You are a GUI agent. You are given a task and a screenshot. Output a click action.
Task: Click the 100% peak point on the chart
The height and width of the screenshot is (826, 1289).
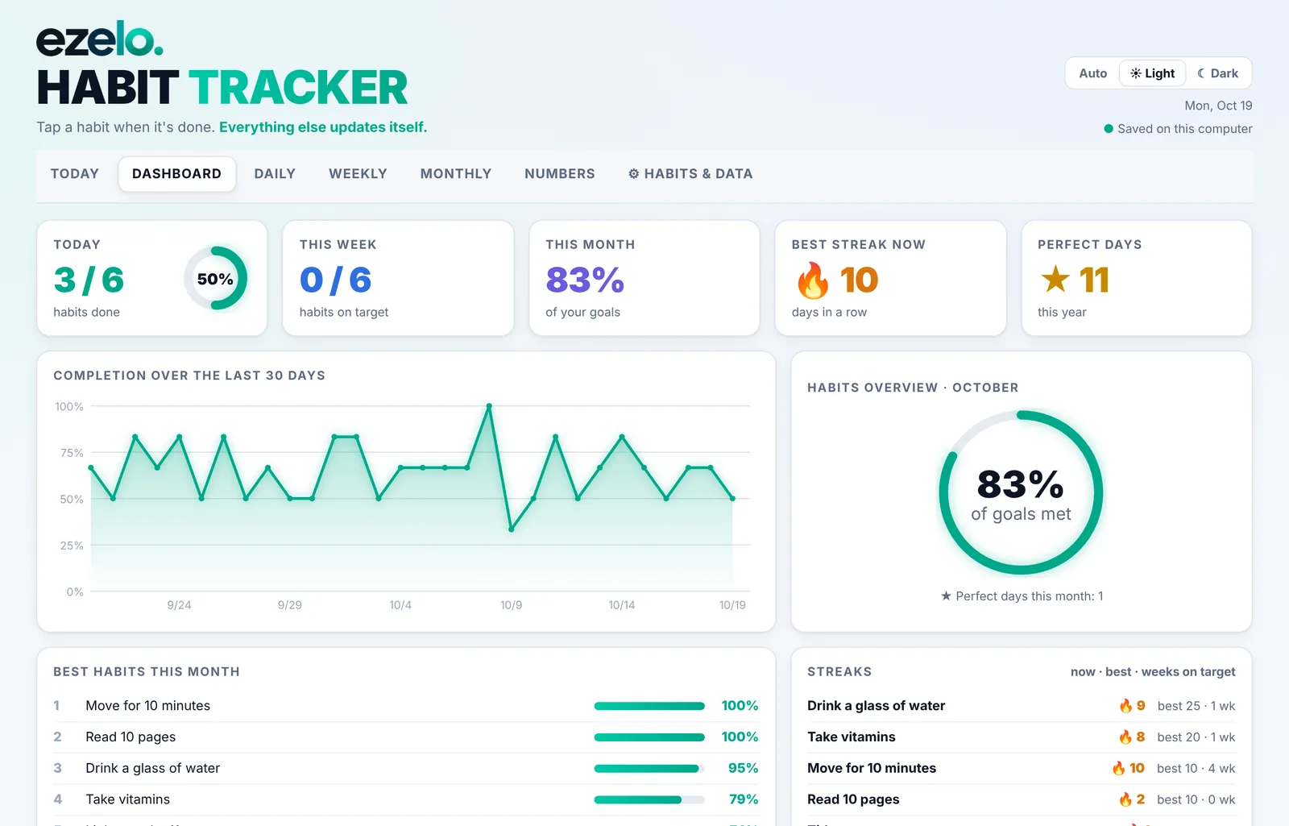(489, 406)
